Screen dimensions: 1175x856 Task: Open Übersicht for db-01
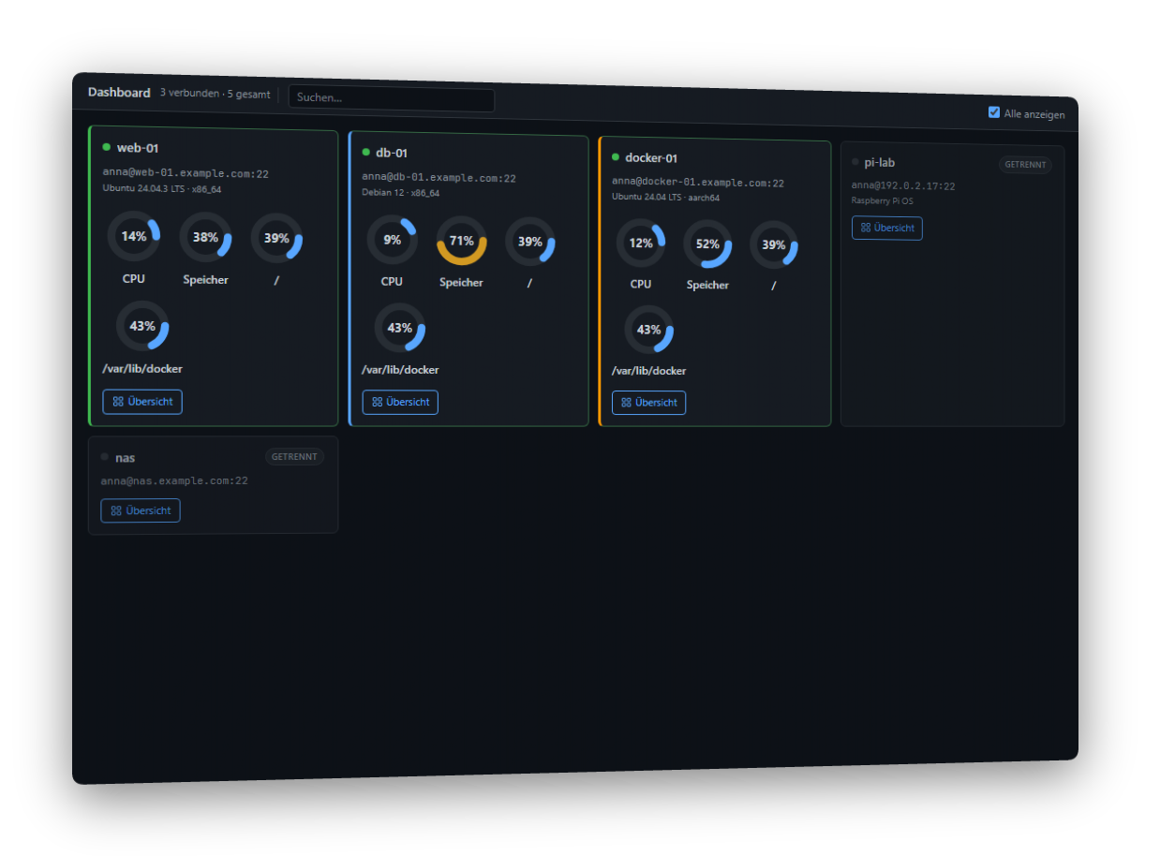(x=400, y=403)
